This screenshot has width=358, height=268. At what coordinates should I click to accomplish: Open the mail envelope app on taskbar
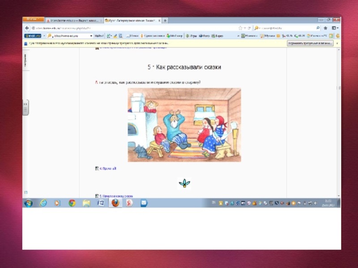[144, 203]
